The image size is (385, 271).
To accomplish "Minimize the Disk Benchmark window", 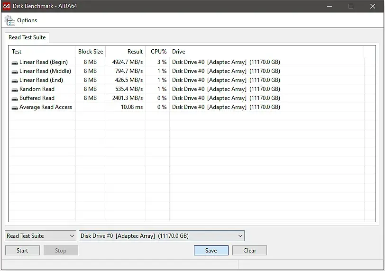I will 330,6.
